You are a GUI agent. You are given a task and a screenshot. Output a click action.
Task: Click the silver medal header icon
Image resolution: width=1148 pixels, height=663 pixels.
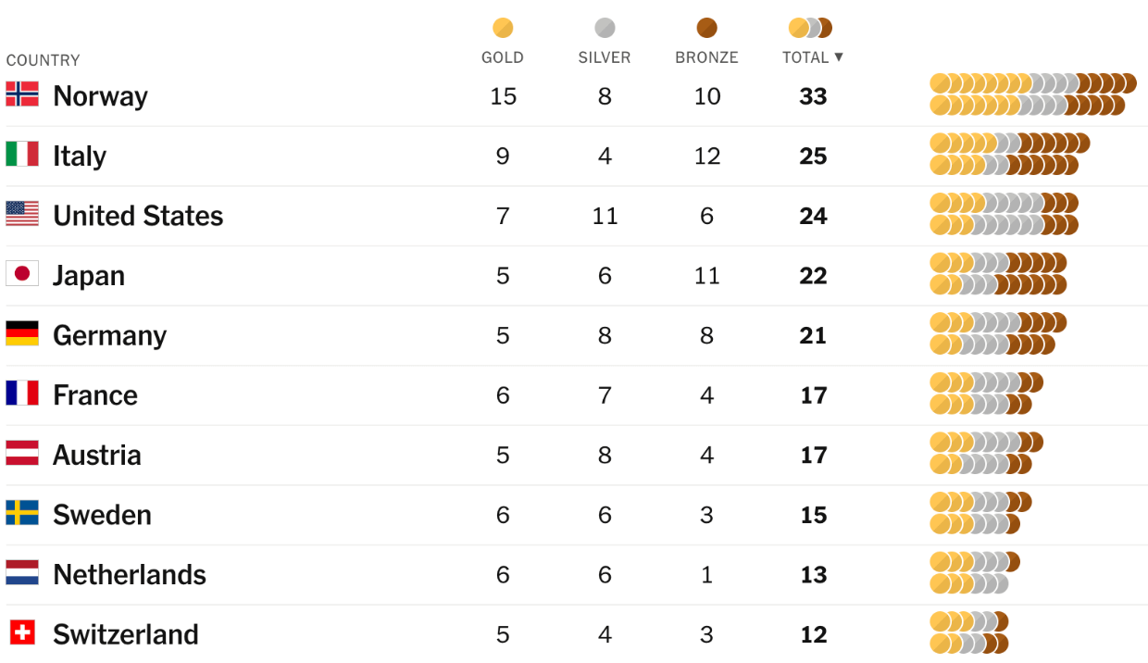coord(605,28)
